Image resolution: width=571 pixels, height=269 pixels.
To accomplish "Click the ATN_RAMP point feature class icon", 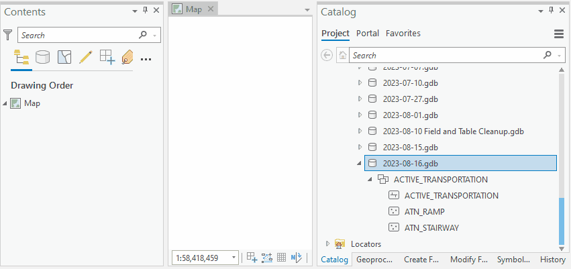I will pos(394,211).
